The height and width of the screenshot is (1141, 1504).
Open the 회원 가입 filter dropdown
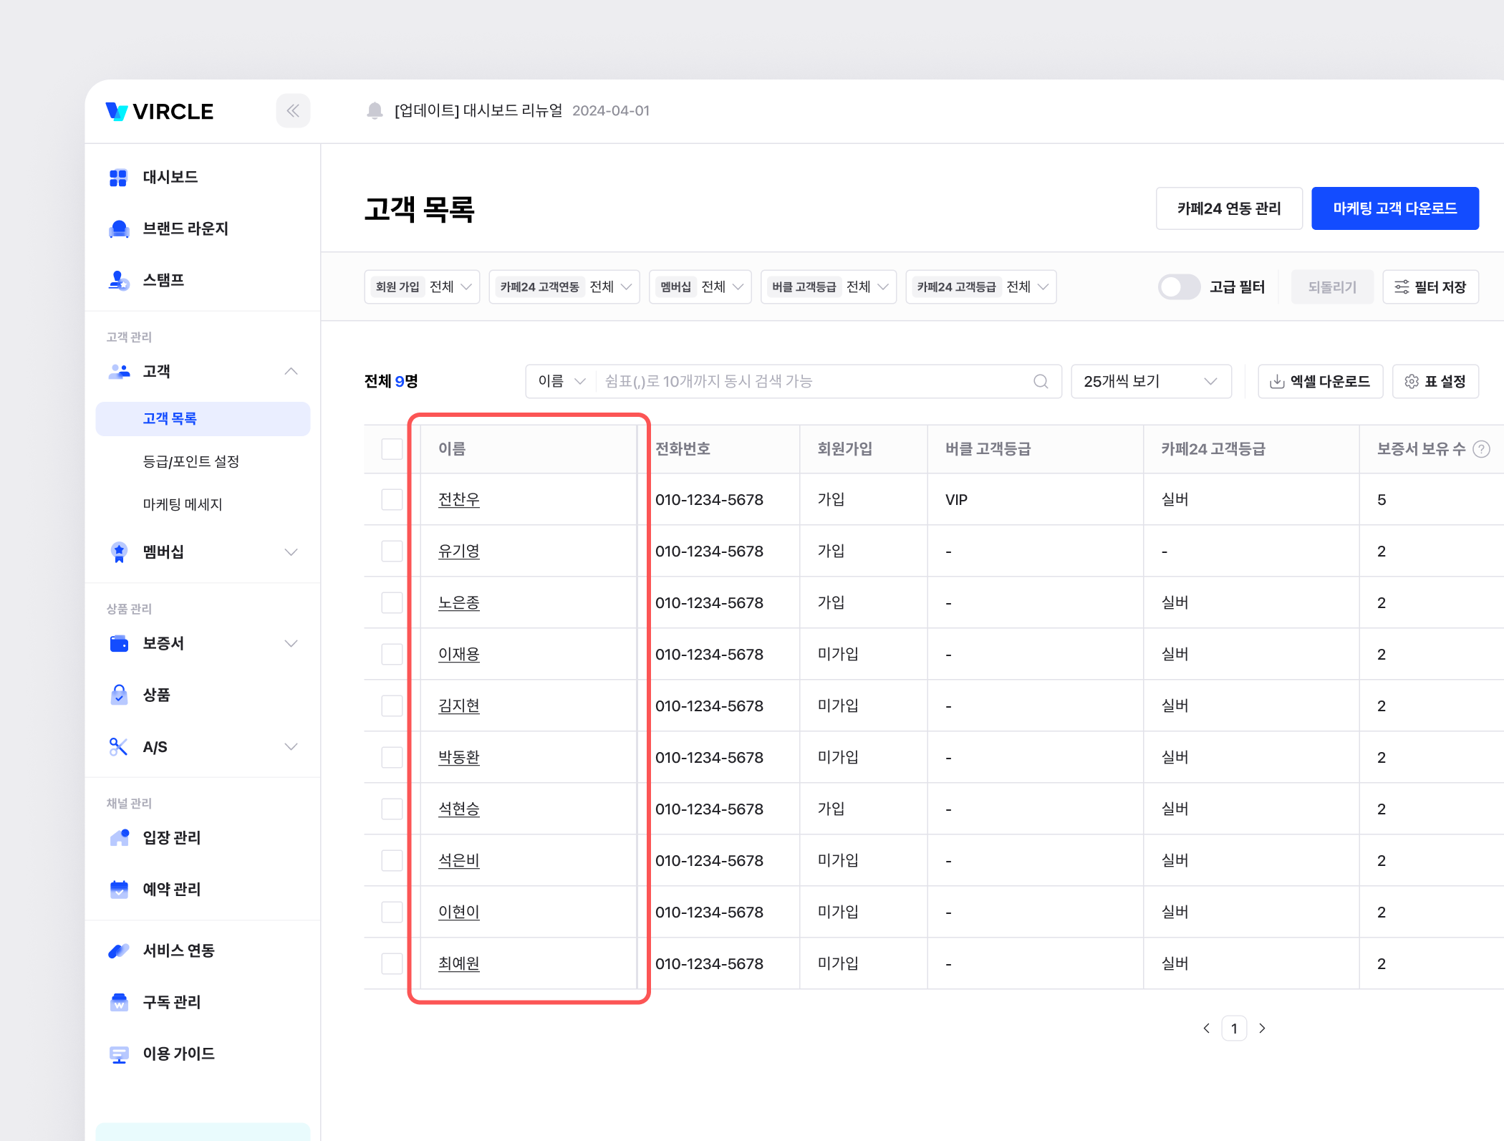point(422,287)
